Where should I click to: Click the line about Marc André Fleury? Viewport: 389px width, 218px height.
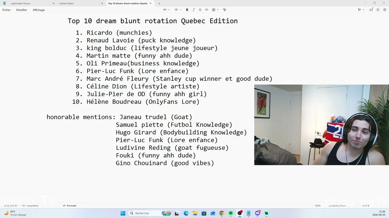[x=179, y=79]
